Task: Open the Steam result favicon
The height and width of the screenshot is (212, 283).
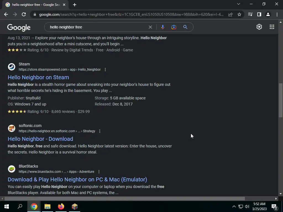Action: point(12,67)
